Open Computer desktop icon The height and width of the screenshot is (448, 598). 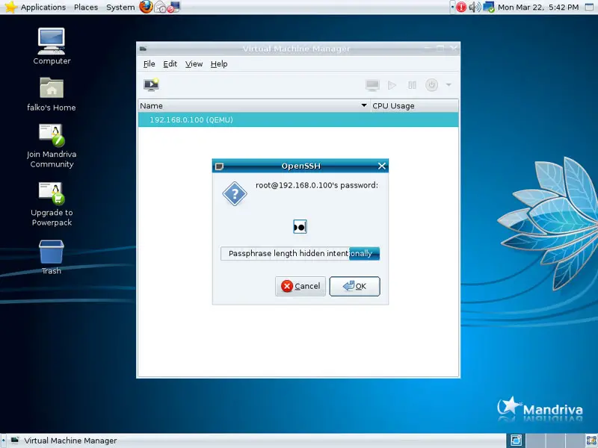pyautogui.click(x=52, y=46)
